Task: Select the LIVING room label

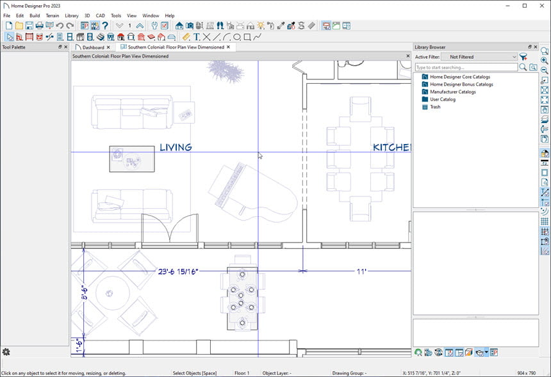Action: pos(176,147)
